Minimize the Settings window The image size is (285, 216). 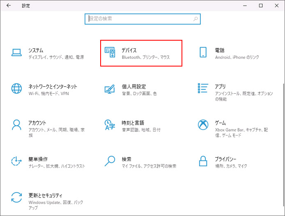(x=245, y=6)
